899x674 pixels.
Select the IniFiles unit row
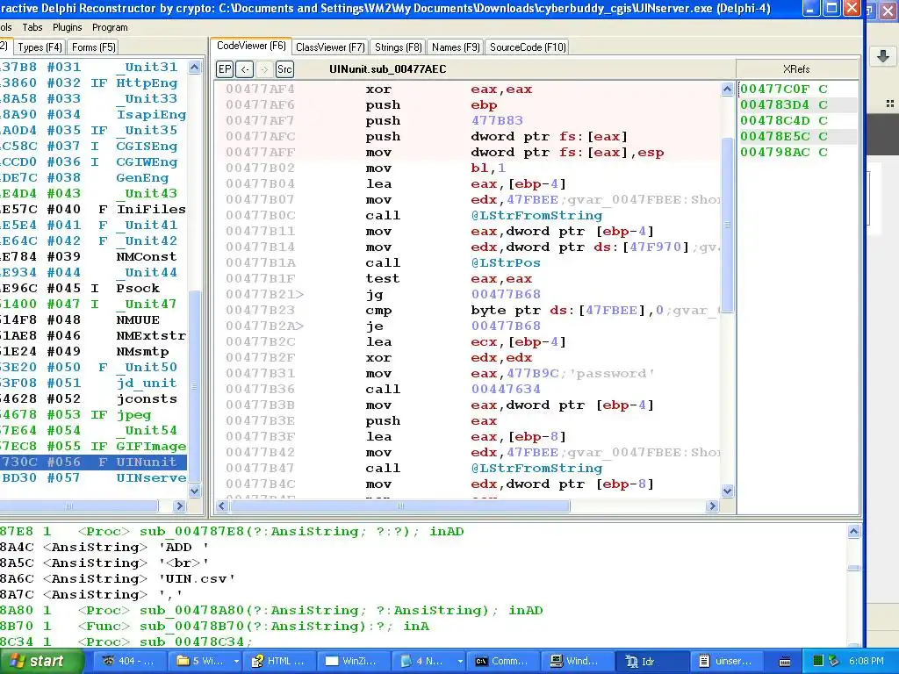pyautogui.click(x=93, y=209)
